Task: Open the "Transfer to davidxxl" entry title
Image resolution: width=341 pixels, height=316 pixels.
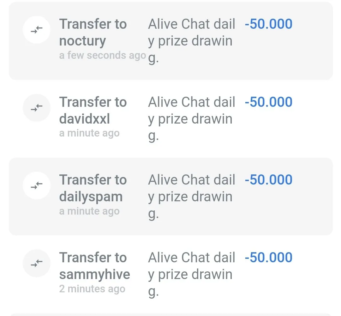Action: pyautogui.click(x=93, y=110)
